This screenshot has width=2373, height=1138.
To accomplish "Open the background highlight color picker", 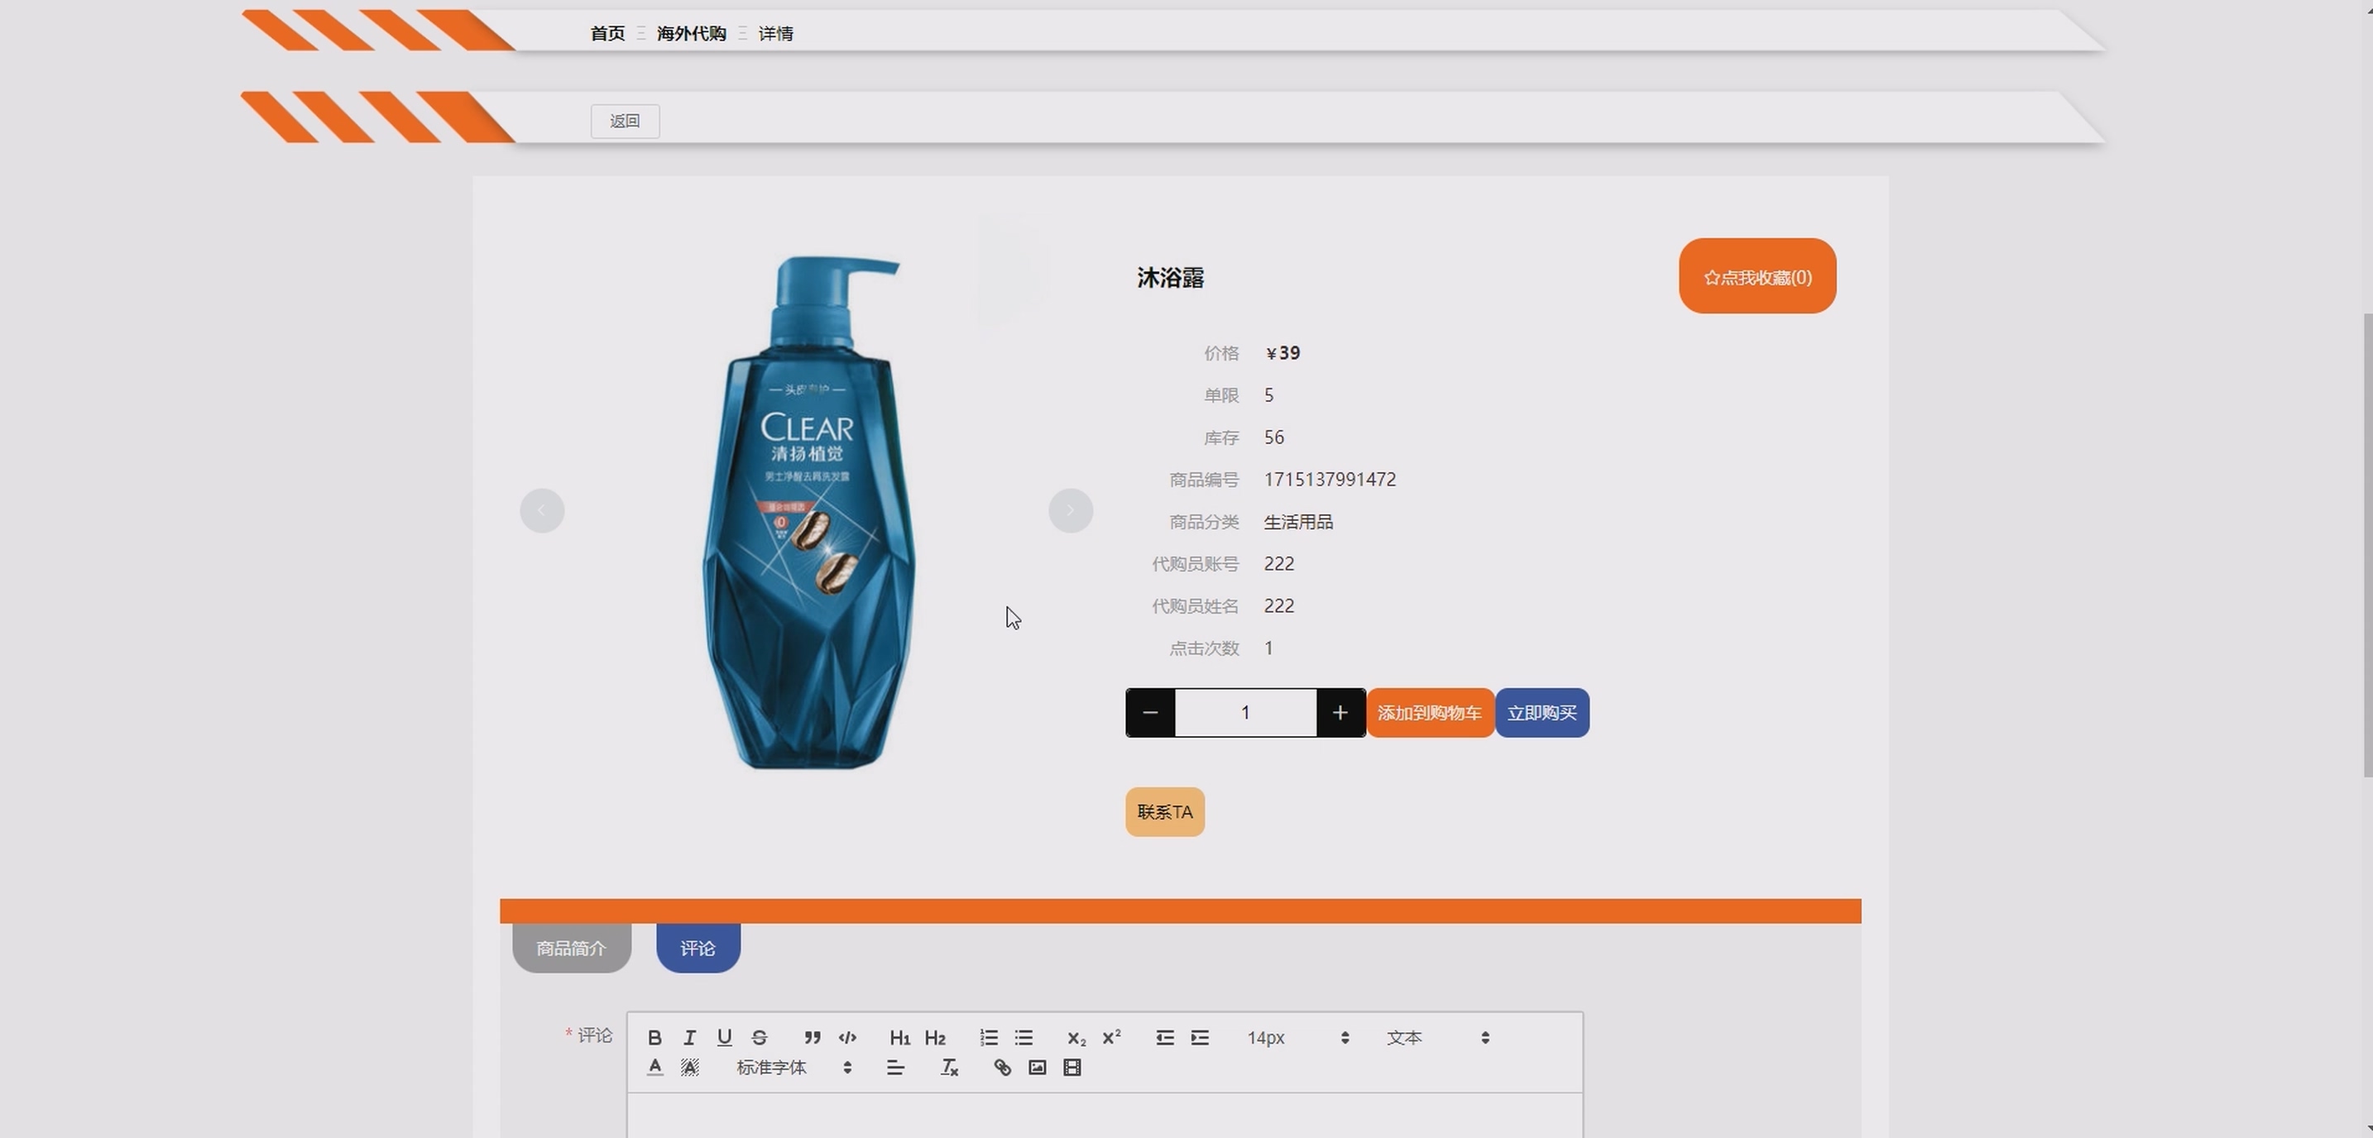I will 689,1067.
